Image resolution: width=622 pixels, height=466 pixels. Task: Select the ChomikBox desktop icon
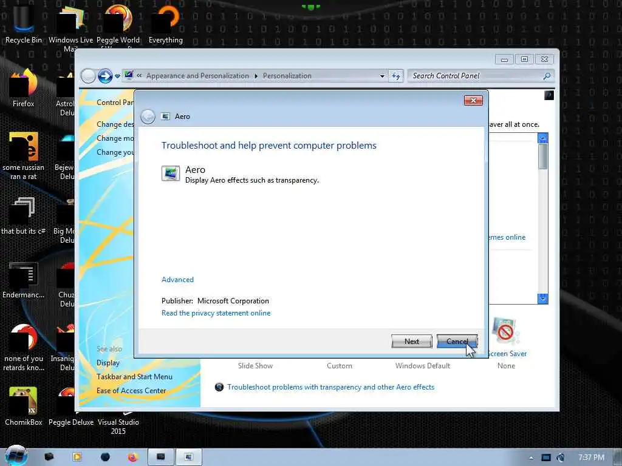click(23, 407)
